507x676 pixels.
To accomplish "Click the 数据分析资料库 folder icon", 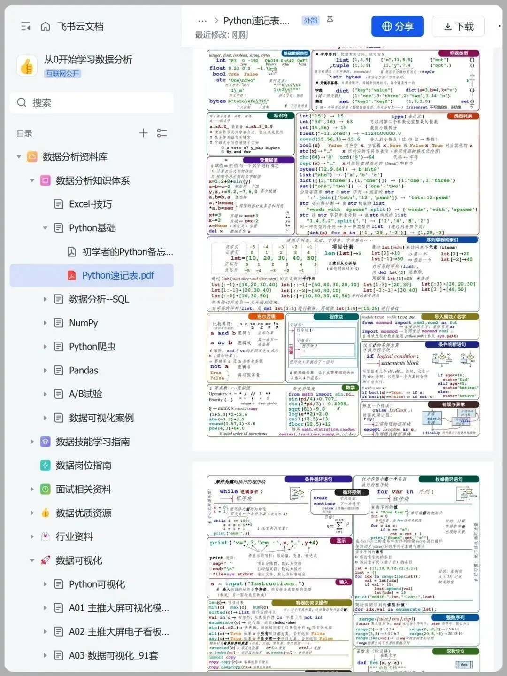I will [32, 156].
